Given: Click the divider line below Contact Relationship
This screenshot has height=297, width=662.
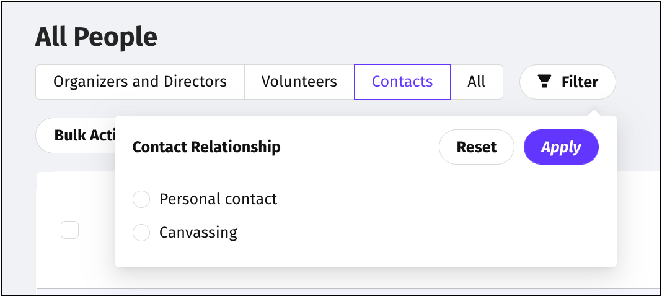Looking at the screenshot, I should (x=366, y=178).
